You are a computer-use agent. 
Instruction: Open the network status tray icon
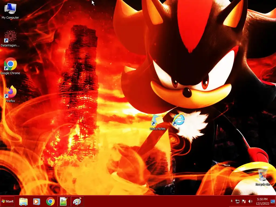(237, 201)
